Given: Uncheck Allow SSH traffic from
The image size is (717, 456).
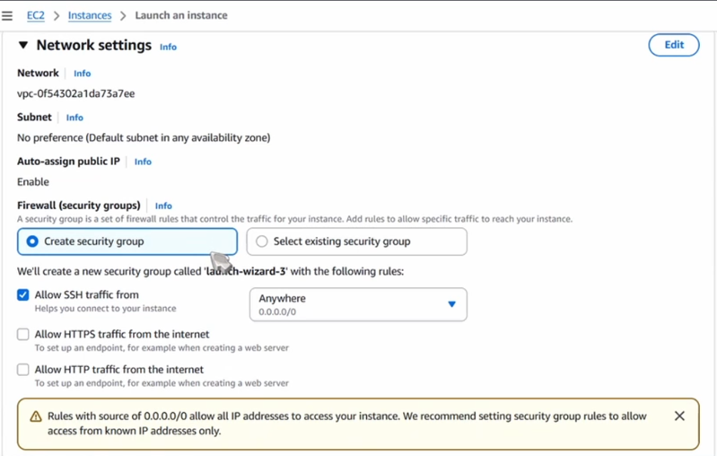Looking at the screenshot, I should point(23,294).
